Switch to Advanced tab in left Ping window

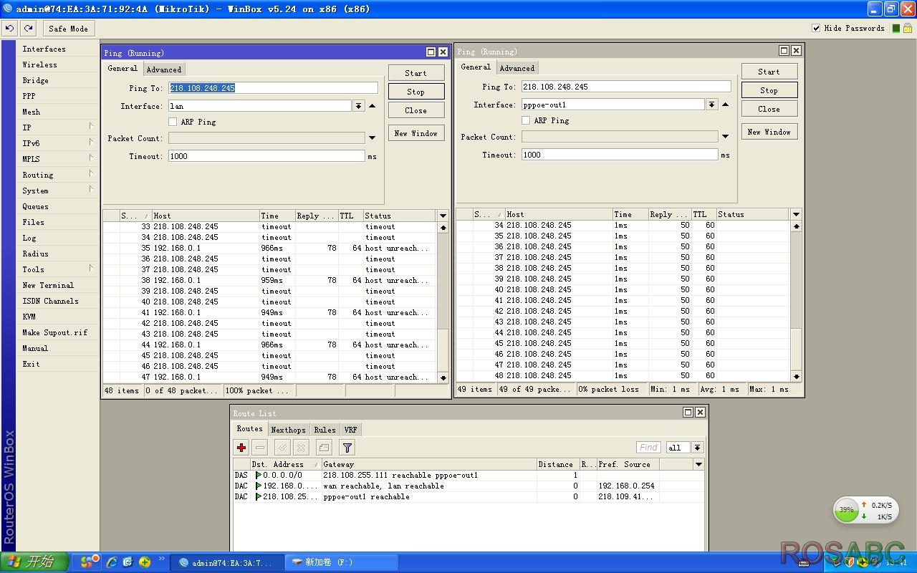point(164,69)
